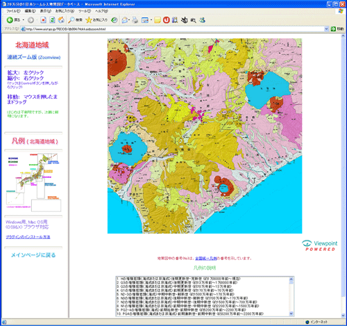Click legend row 1 text in list
The image size is (347, 326).
pyautogui.click(x=178, y=279)
